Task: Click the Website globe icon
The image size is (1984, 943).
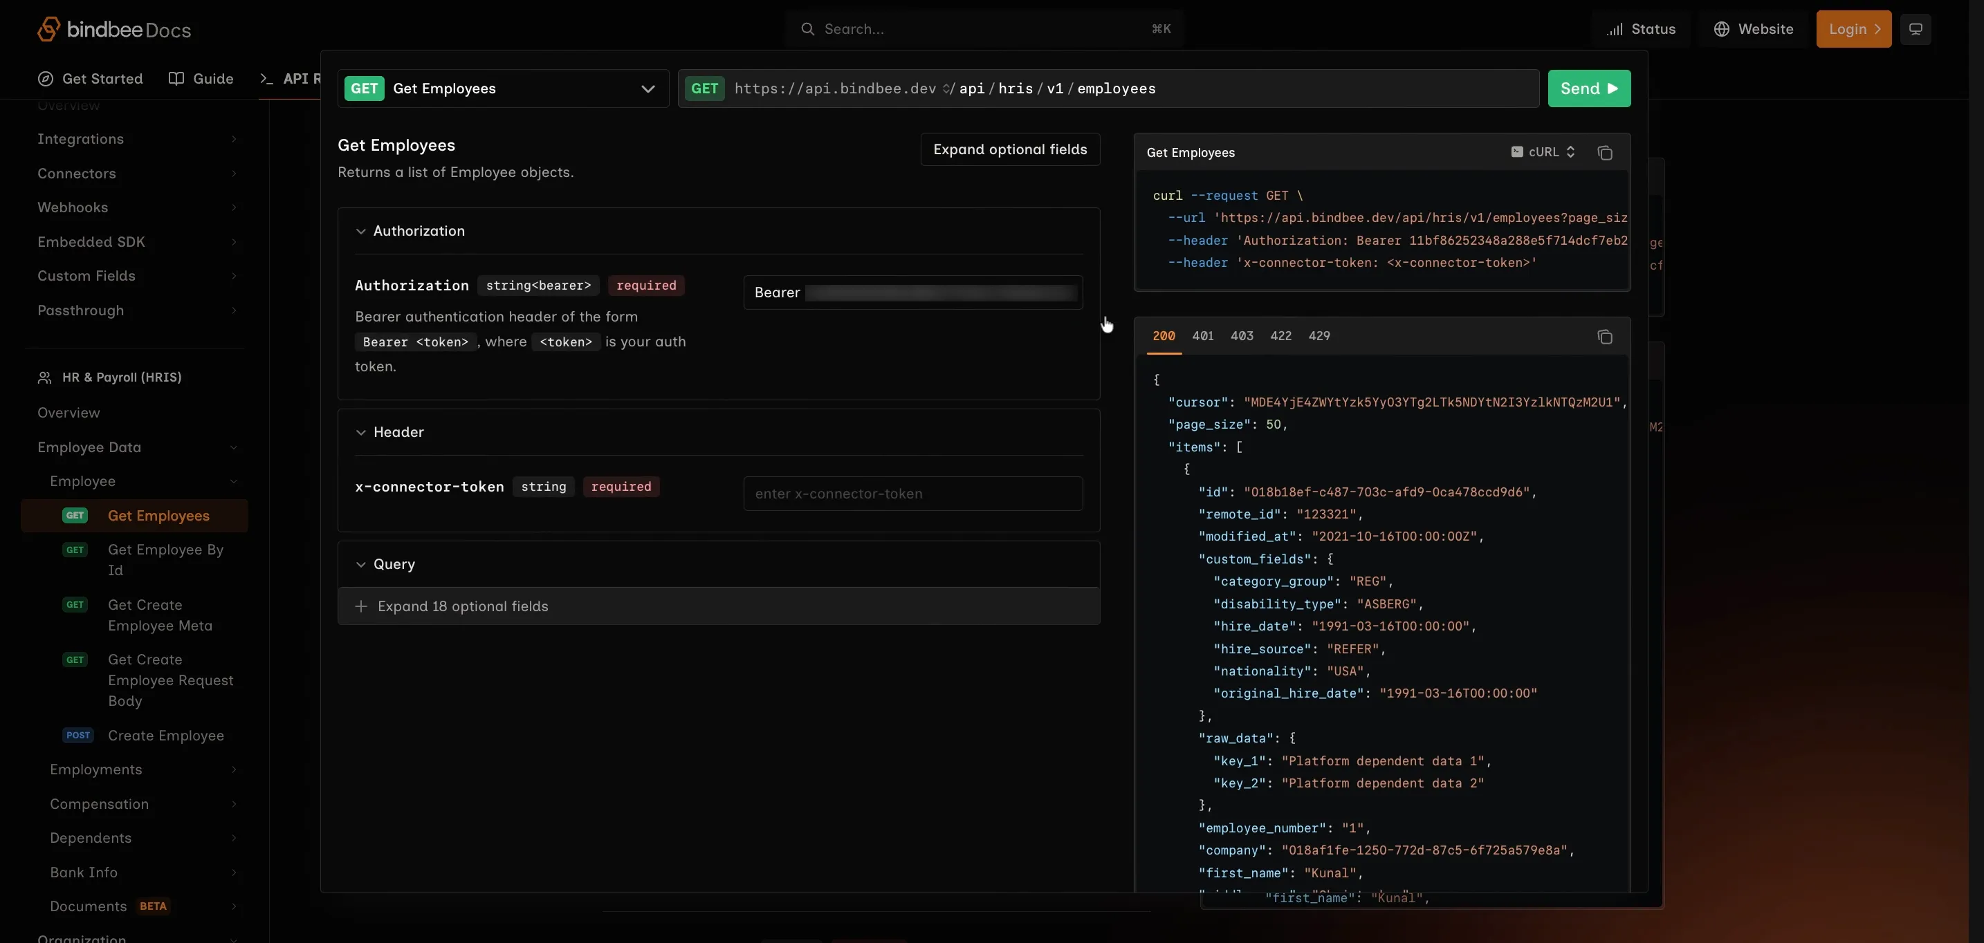Action: [1721, 29]
